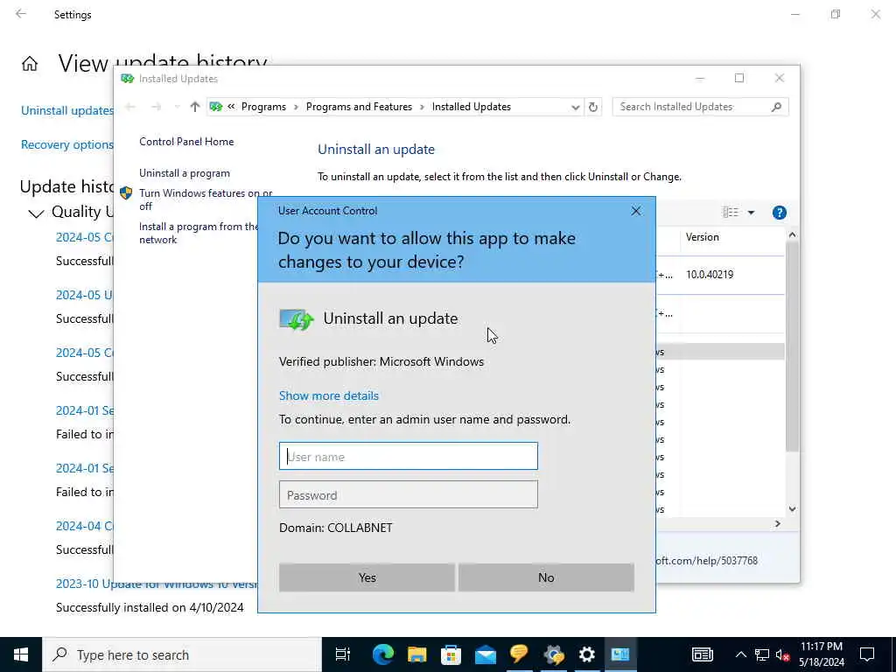This screenshot has width=896, height=672.
Task: Open Settings home icon
Action: pos(30,63)
